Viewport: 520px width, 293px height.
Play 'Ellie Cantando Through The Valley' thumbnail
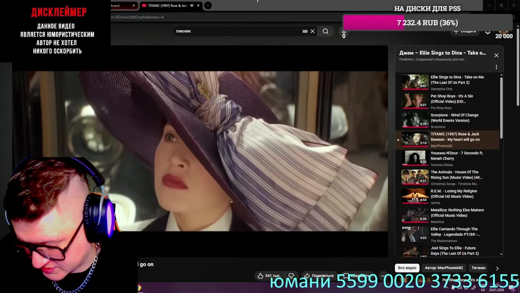tap(415, 234)
